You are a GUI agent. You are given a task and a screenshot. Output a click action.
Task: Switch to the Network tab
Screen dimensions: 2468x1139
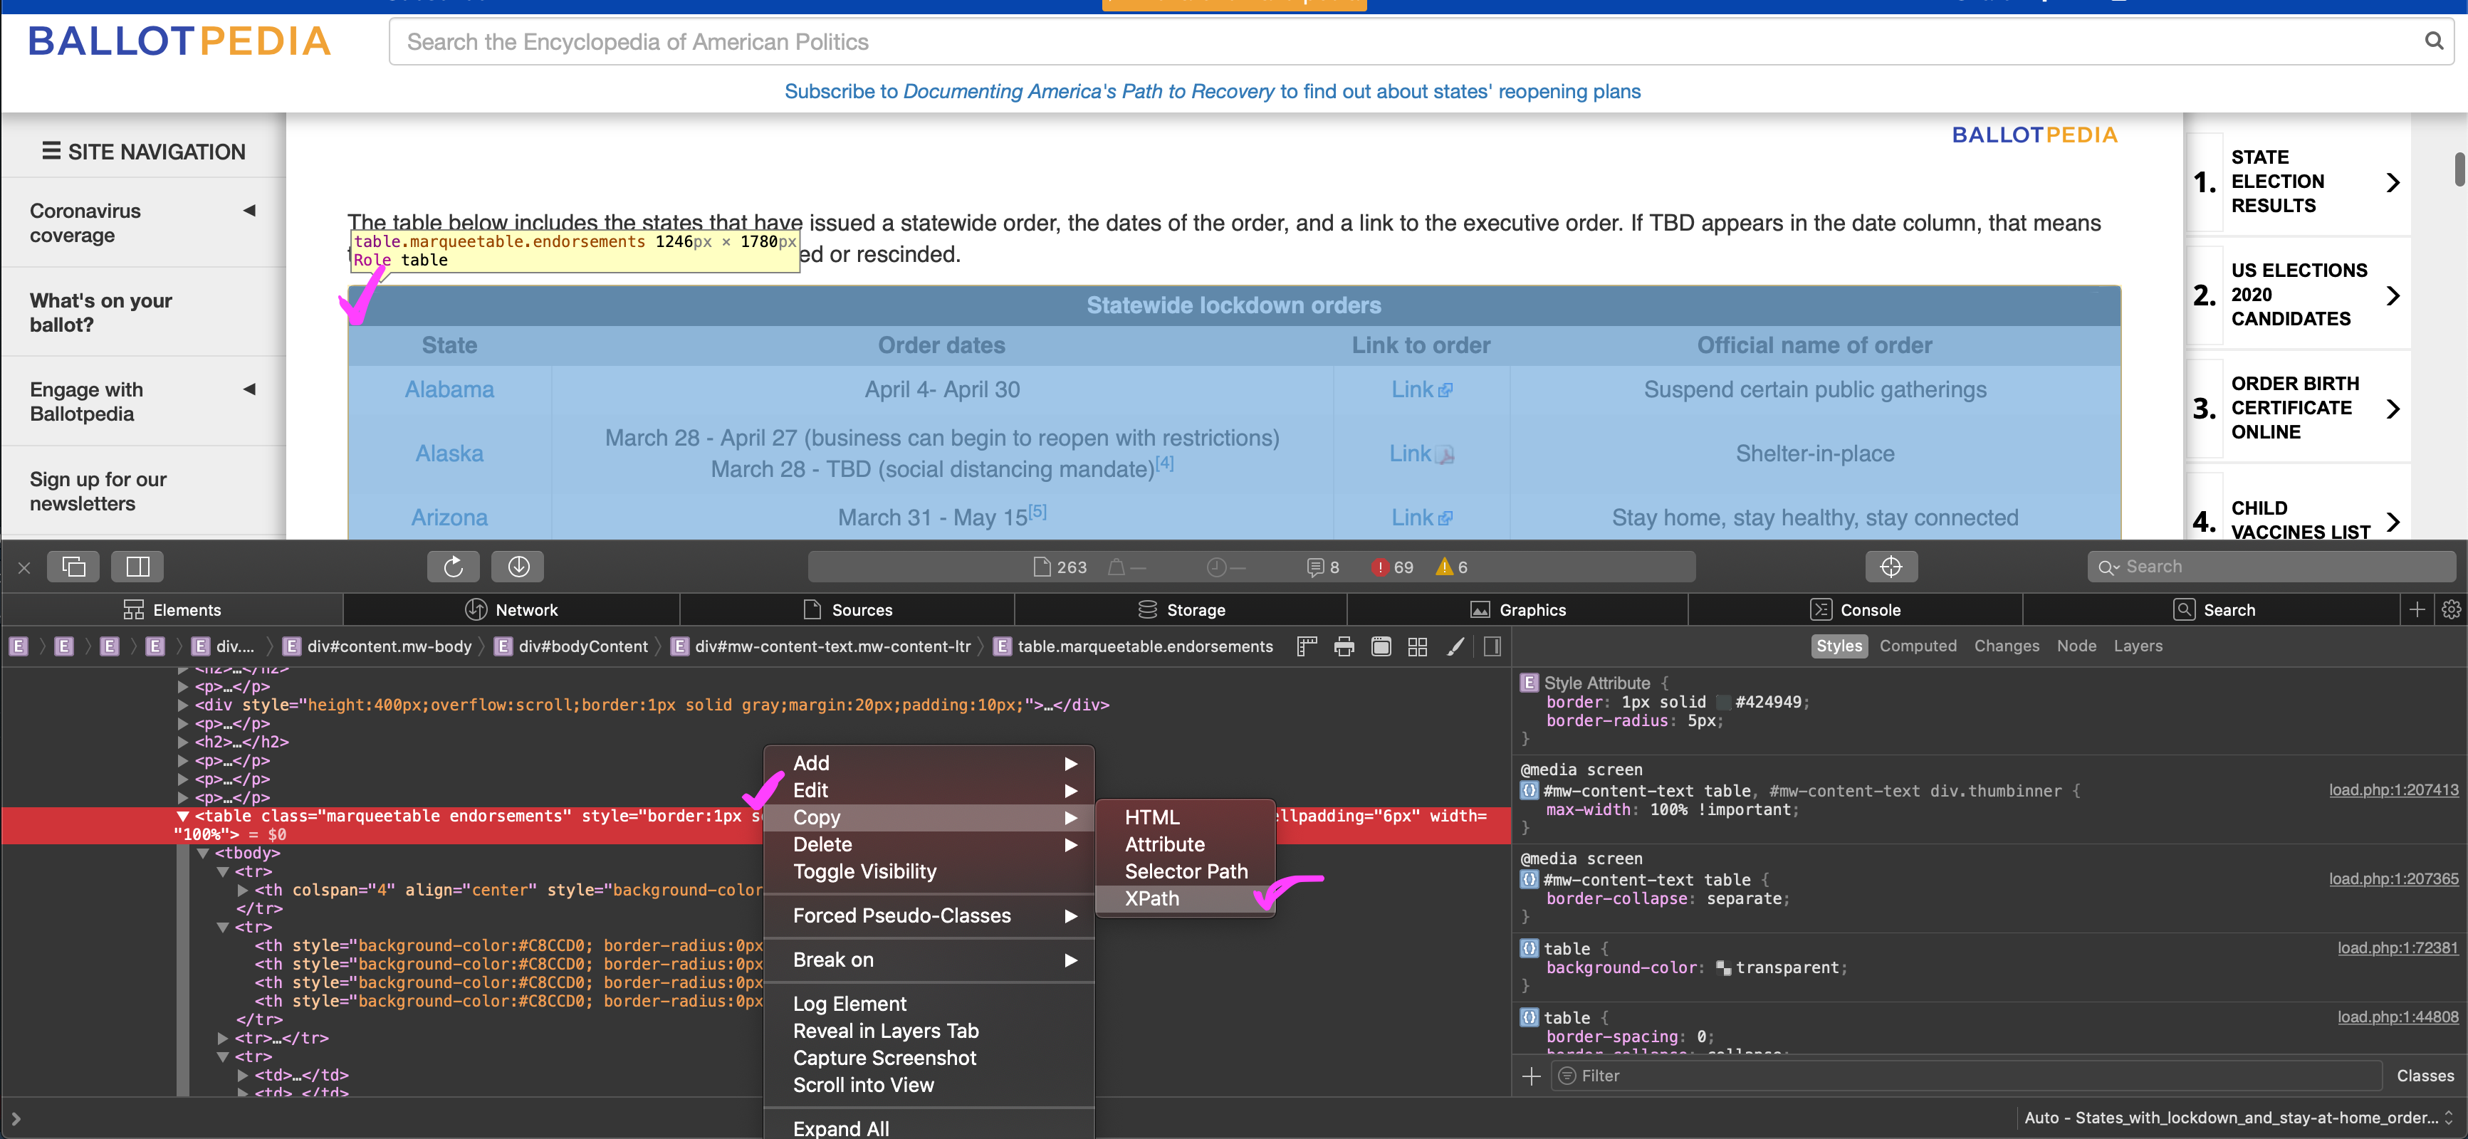pyautogui.click(x=511, y=610)
